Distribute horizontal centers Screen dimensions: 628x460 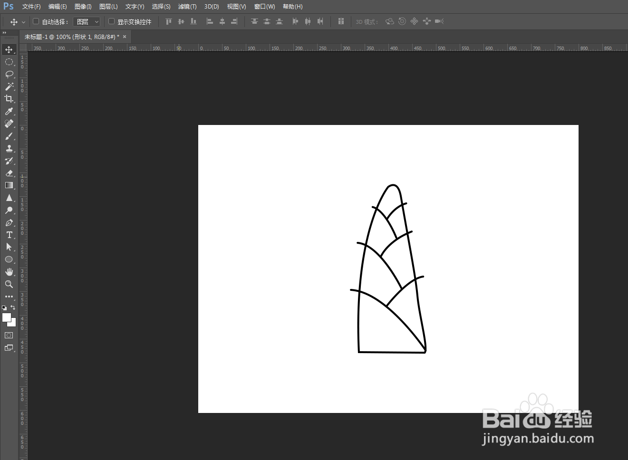click(308, 21)
